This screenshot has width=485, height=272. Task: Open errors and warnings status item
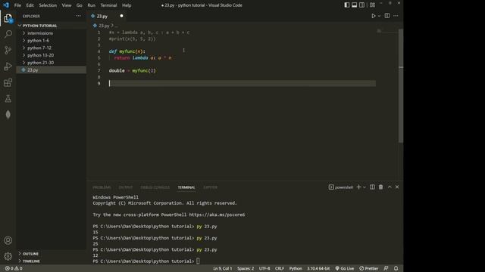click(x=14, y=268)
